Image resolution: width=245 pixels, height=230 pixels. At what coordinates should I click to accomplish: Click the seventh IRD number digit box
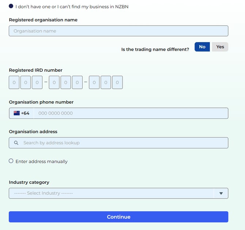point(94,83)
